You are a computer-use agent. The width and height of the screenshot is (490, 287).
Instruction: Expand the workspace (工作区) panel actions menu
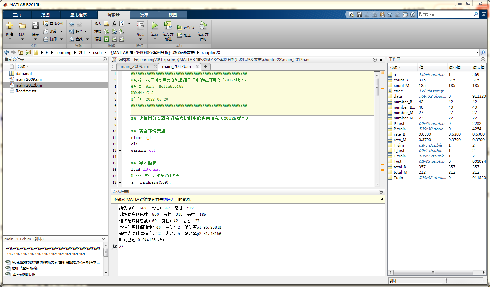click(483, 59)
